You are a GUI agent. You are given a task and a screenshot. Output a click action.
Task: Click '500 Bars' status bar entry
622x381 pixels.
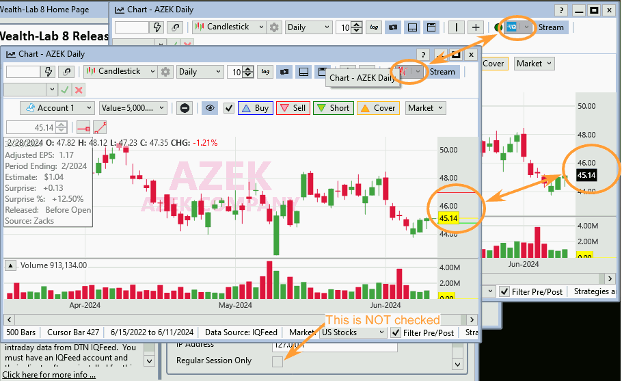pos(21,332)
